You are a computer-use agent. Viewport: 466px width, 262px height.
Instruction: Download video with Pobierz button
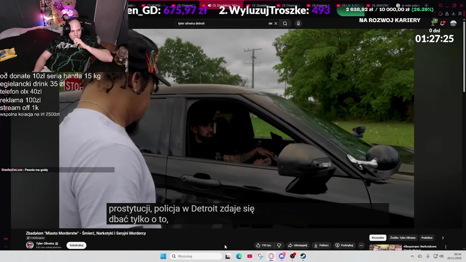coord(321,245)
